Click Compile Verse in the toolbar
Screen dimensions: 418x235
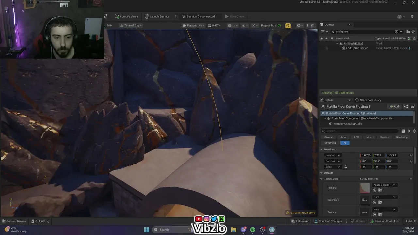(x=126, y=16)
